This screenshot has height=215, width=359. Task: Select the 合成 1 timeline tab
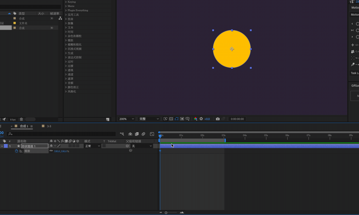coord(24,126)
